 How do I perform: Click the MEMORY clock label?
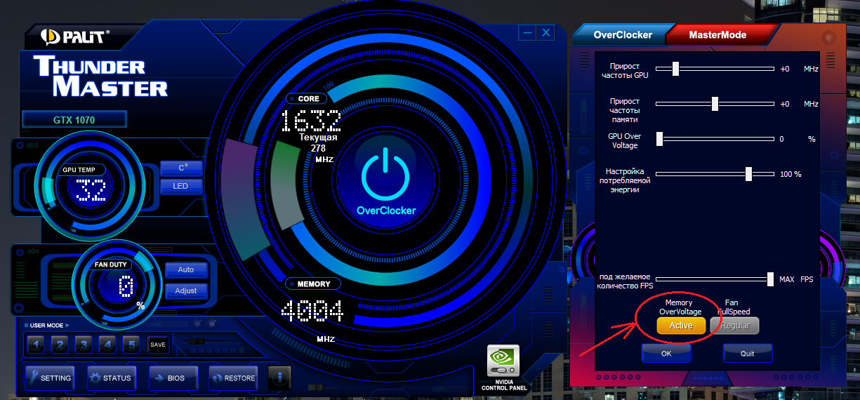tap(313, 284)
